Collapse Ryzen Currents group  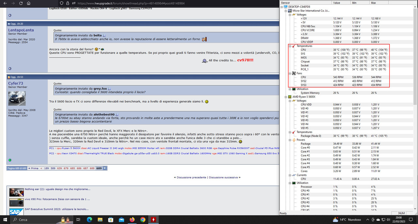(290, 175)
